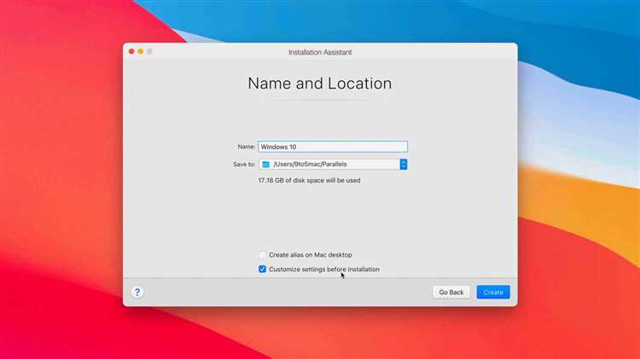Open help with the question mark button
This screenshot has height=359, width=640.
pyautogui.click(x=137, y=292)
